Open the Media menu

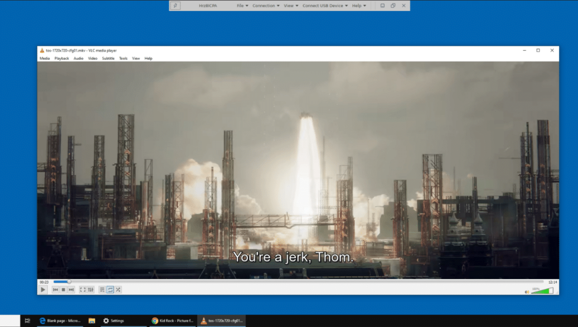(x=44, y=59)
